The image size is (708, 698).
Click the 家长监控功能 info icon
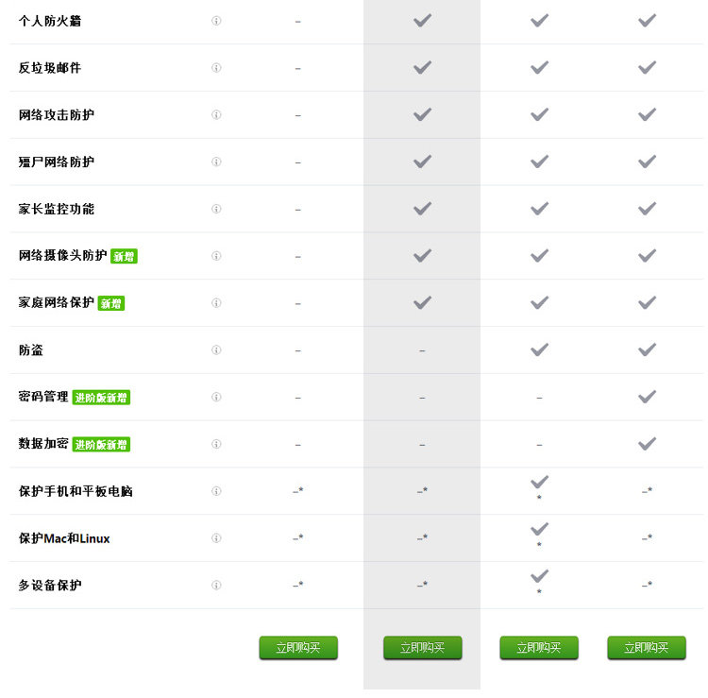[x=216, y=209]
